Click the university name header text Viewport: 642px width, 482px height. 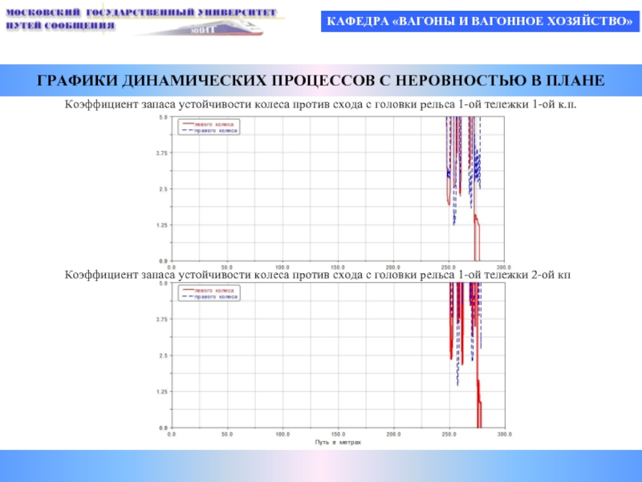(x=141, y=18)
